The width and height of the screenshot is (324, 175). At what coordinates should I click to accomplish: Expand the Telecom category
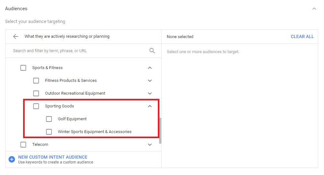coord(150,145)
